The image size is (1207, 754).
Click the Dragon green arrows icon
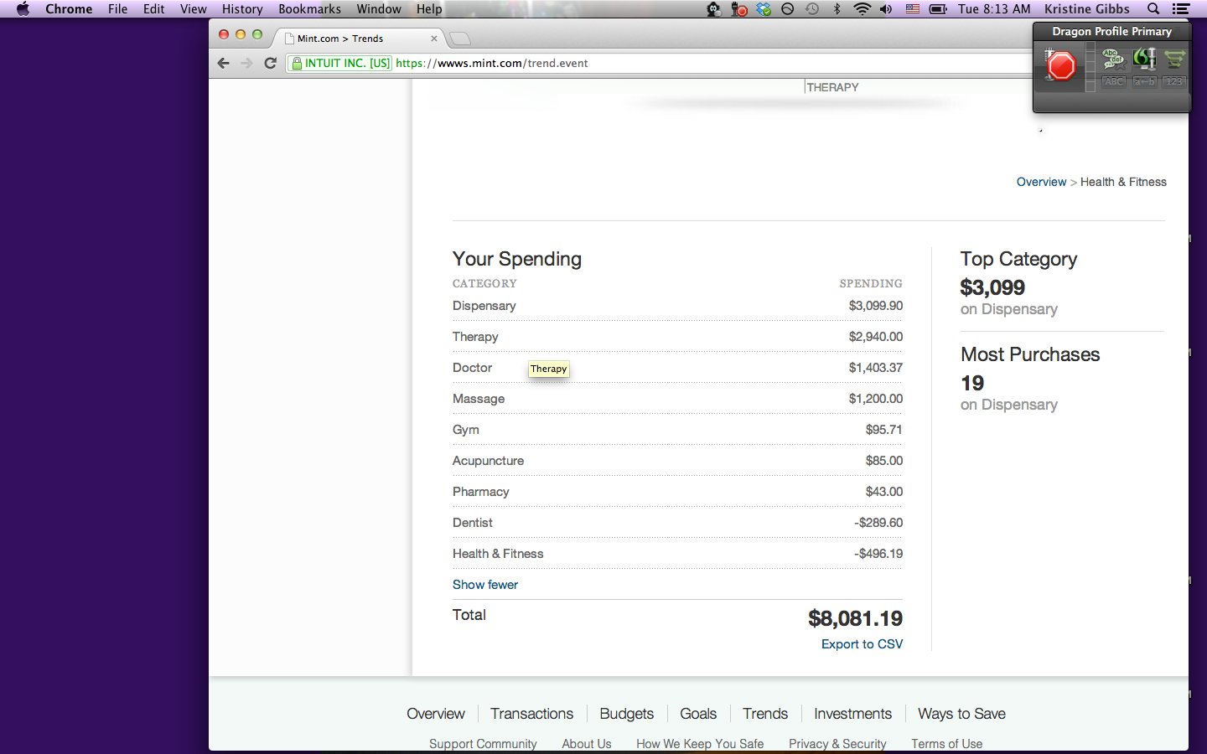1175,59
